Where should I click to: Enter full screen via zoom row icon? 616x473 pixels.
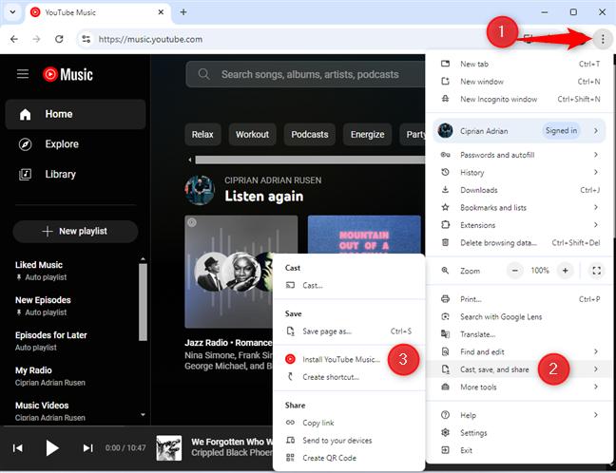596,271
